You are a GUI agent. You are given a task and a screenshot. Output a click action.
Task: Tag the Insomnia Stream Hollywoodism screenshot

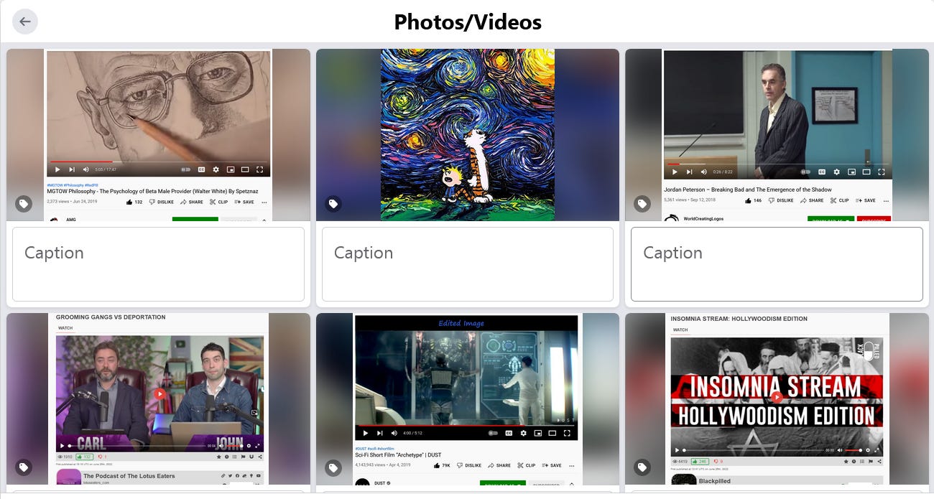click(x=642, y=467)
